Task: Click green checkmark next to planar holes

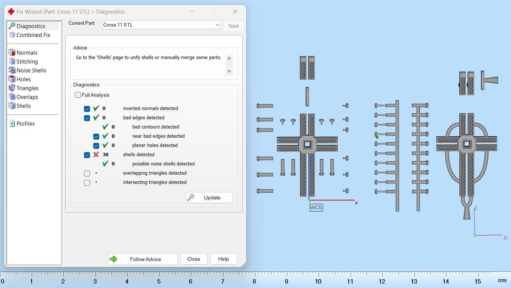Action: 105,145
